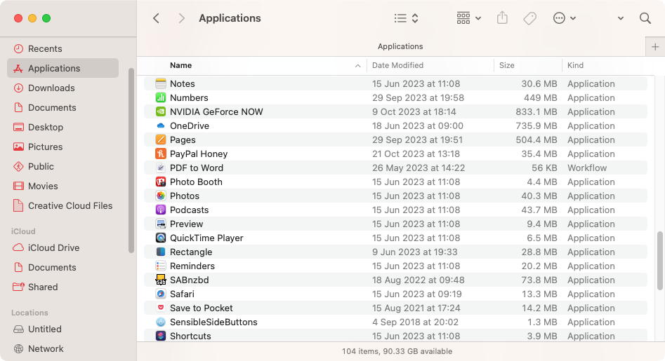Image resolution: width=665 pixels, height=361 pixels.
Task: Sort by Kind column header
Action: tap(576, 65)
